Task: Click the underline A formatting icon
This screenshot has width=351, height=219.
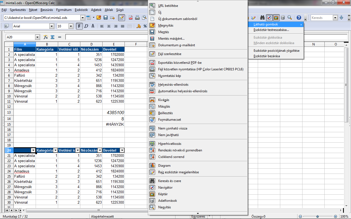Action: [x=93, y=26]
